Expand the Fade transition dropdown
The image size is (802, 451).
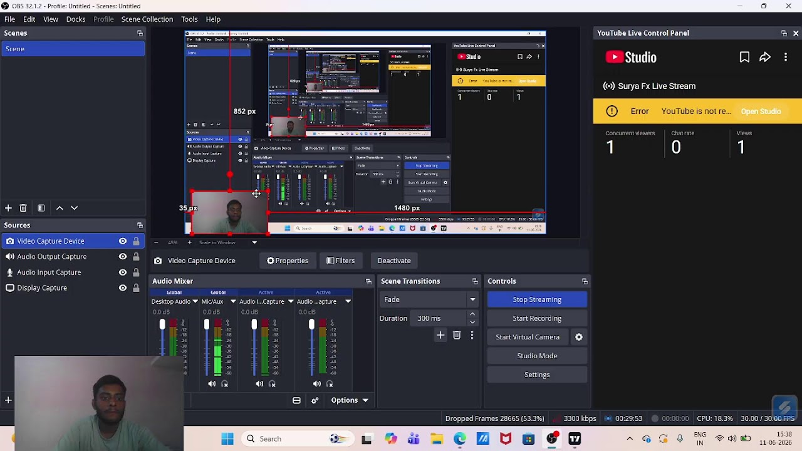[x=472, y=299]
